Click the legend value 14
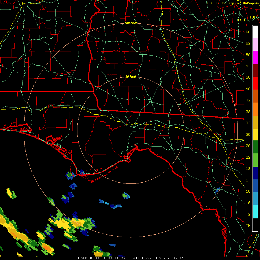The height and width of the screenshot is (260, 260). tap(248, 180)
